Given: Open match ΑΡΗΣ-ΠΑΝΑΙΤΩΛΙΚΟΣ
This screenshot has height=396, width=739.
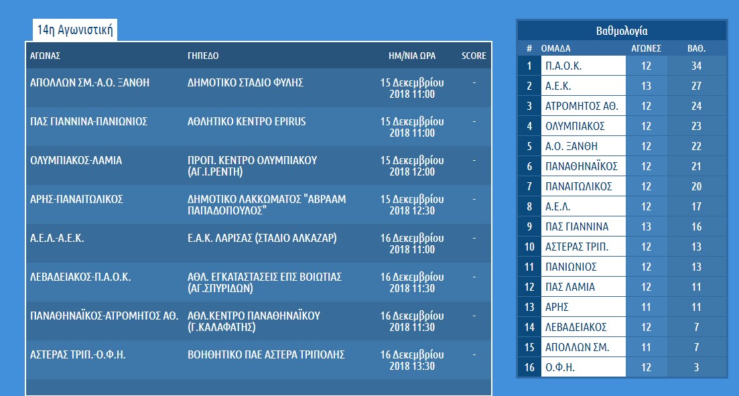Looking at the screenshot, I should (76, 200).
